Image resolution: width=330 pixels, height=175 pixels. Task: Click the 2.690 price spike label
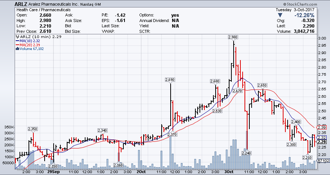pos(170,79)
